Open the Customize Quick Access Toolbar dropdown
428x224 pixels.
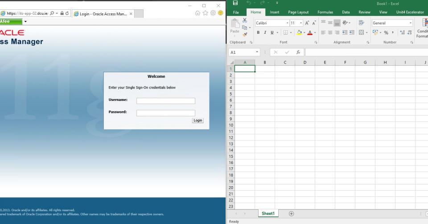[x=277, y=3]
